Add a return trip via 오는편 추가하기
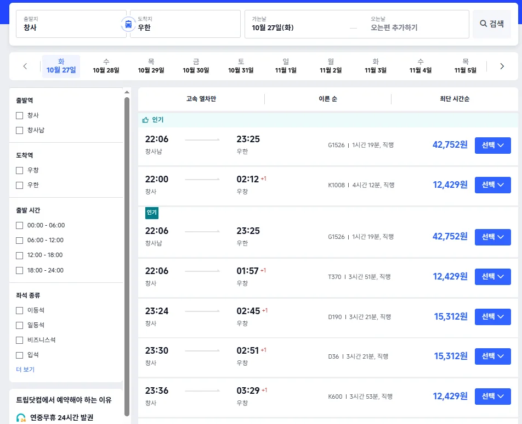522x424 pixels. (394, 27)
